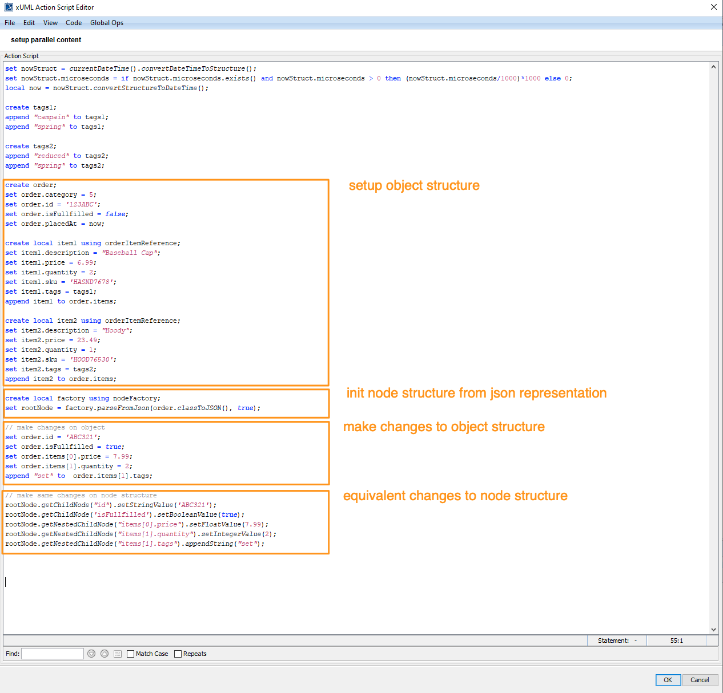Open the Edit menu

pos(29,23)
